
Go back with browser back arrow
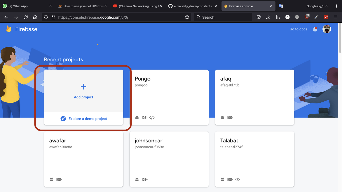click(6, 17)
